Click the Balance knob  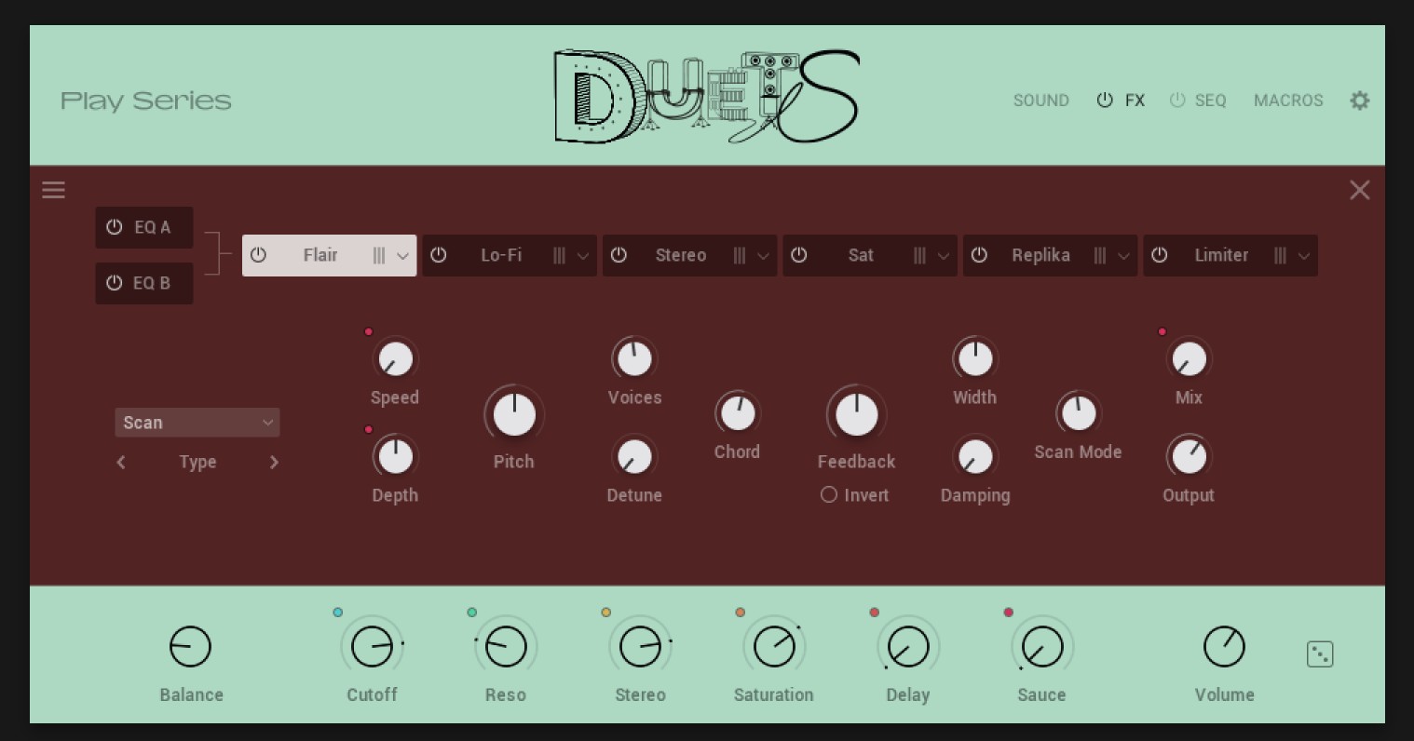(x=190, y=646)
